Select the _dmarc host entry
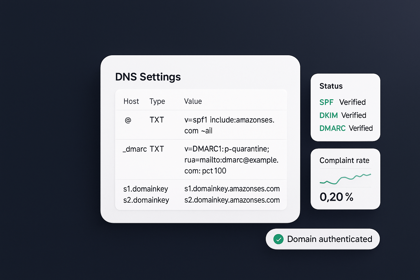This screenshot has width=420, height=280. [135, 149]
